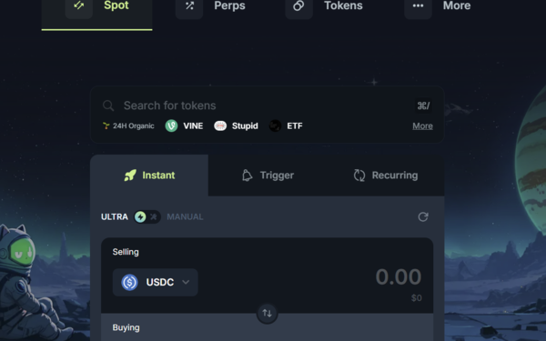The height and width of the screenshot is (341, 546).
Task: Click the swap tokens arrows button
Action: click(267, 313)
